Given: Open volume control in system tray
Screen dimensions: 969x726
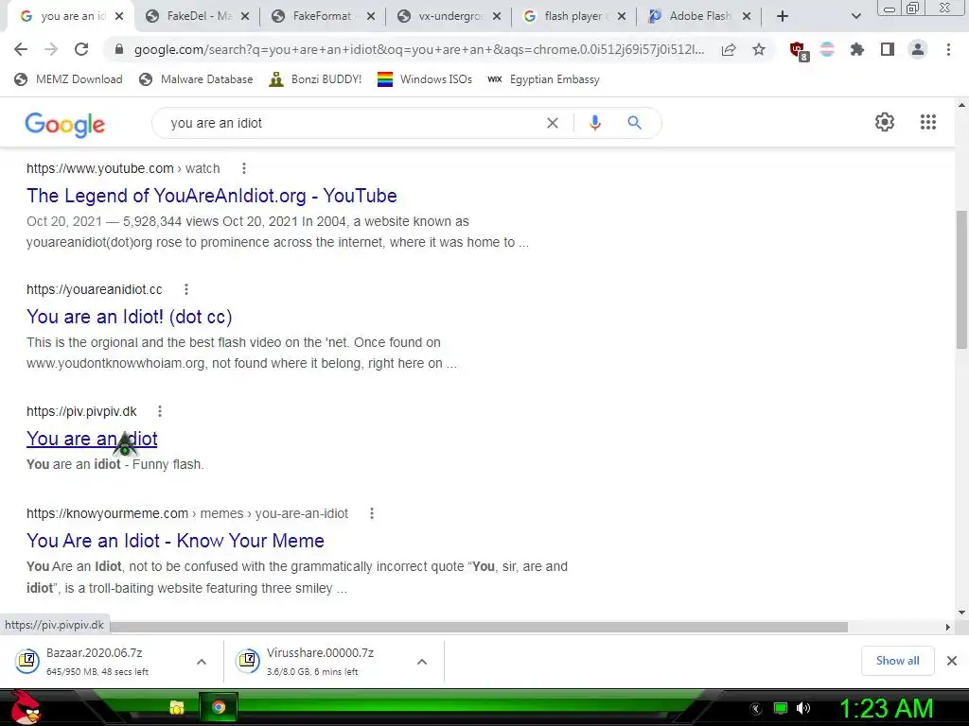Looking at the screenshot, I should (x=802, y=708).
